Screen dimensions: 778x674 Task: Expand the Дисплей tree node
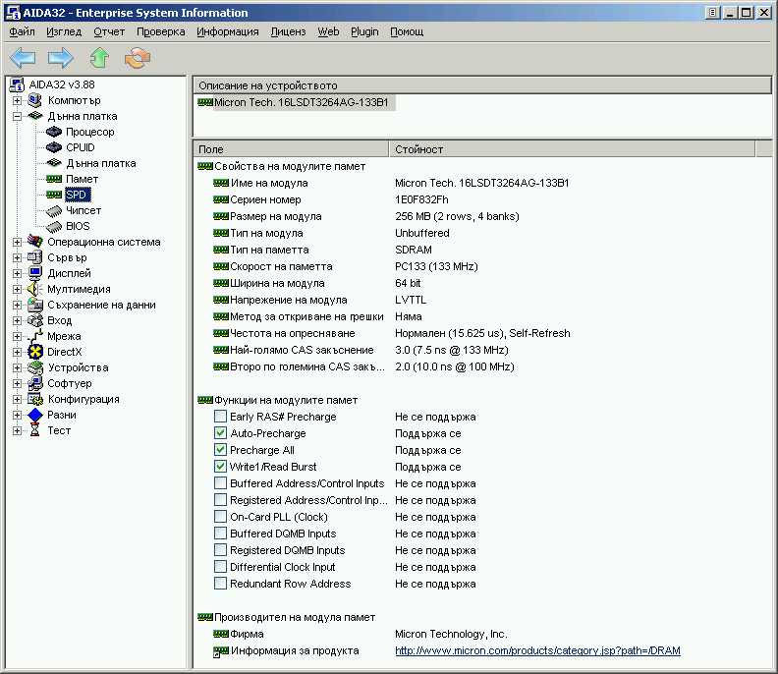click(17, 273)
